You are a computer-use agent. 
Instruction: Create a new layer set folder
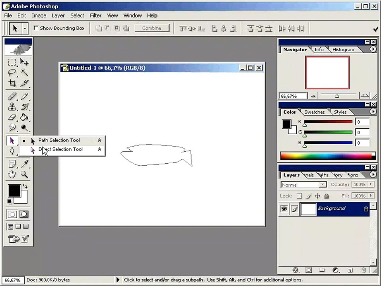point(322,270)
